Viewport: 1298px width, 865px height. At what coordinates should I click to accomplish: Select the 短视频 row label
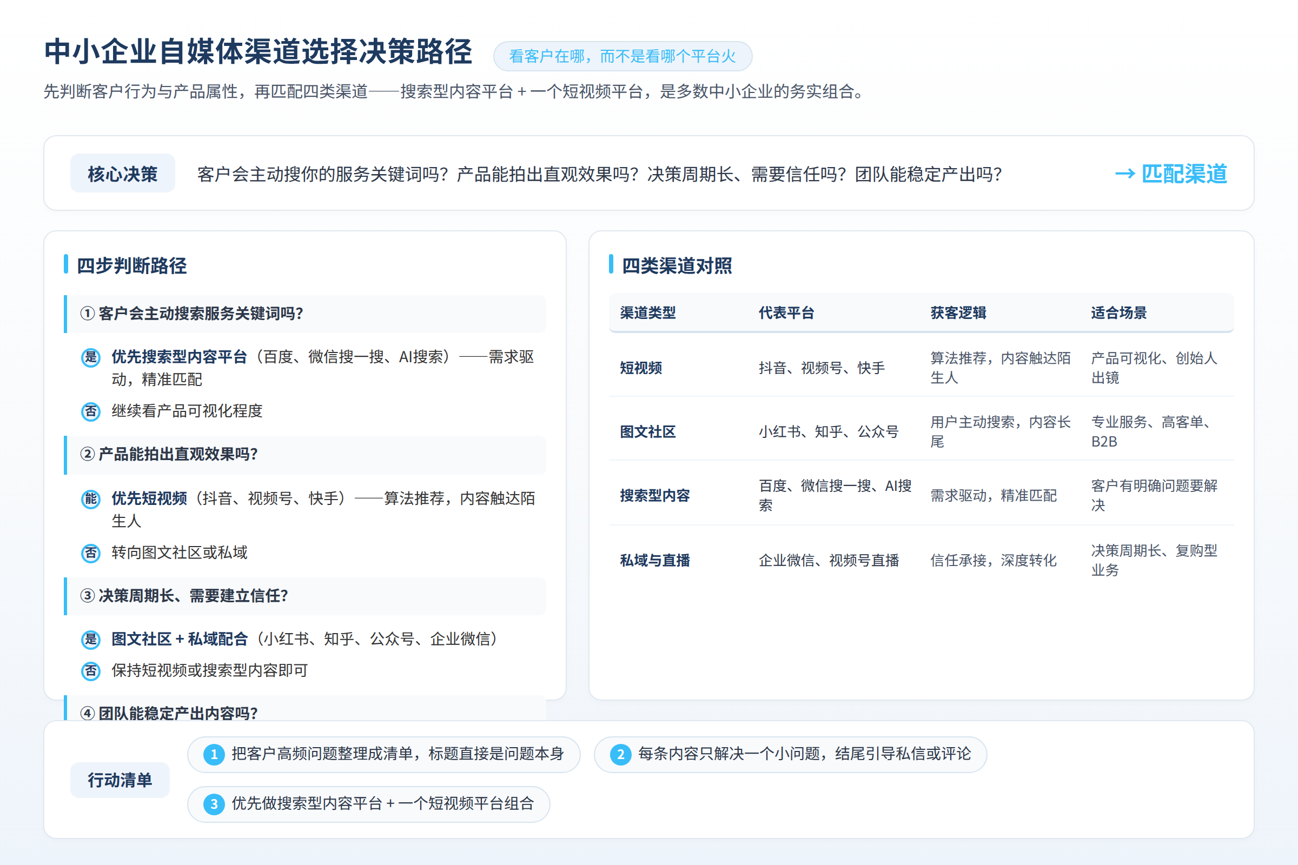point(641,368)
